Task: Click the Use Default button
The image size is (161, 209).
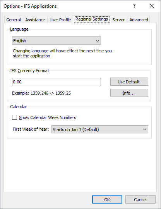Action: (x=129, y=82)
